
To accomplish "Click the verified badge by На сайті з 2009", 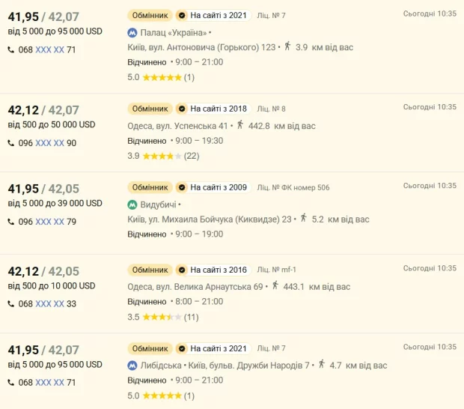I will [181, 187].
